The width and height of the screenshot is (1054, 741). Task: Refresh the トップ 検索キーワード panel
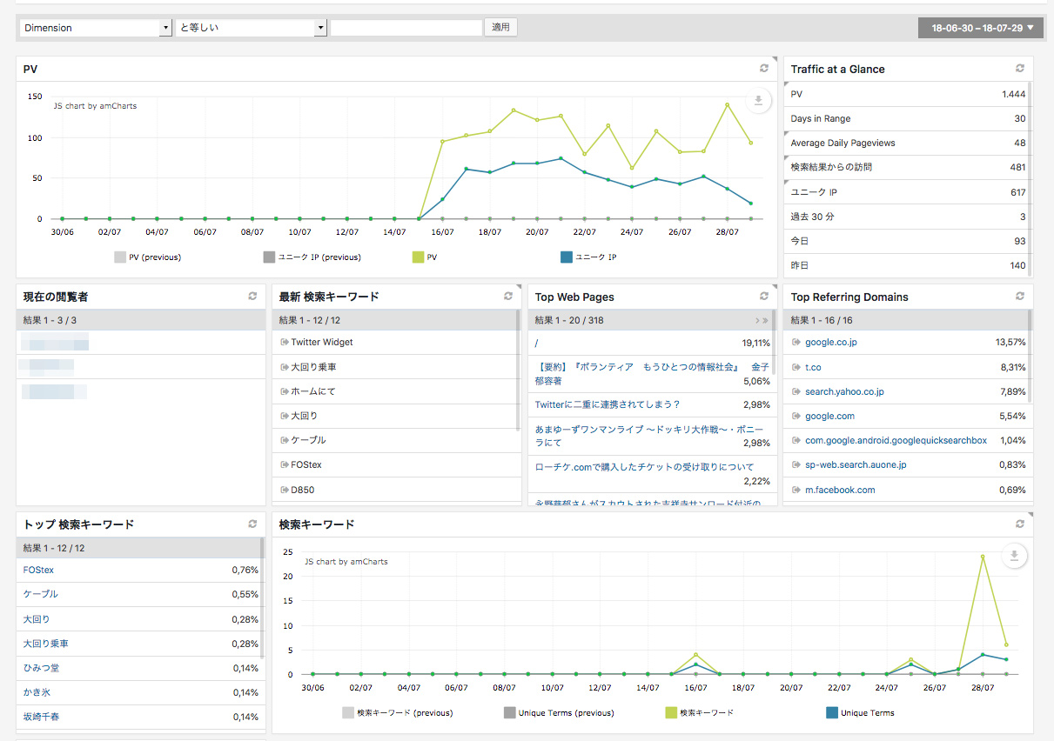point(252,524)
